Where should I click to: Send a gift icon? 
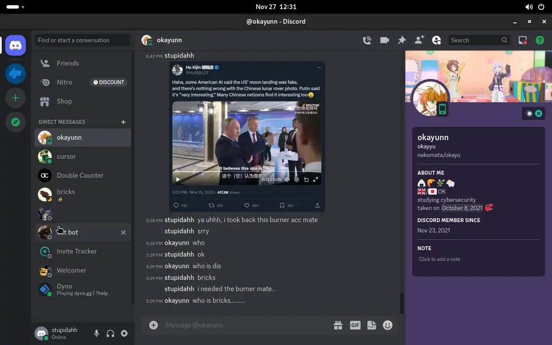pyautogui.click(x=338, y=325)
